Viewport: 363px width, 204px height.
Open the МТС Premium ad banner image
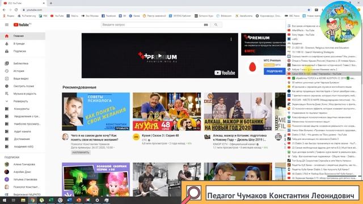(263, 44)
